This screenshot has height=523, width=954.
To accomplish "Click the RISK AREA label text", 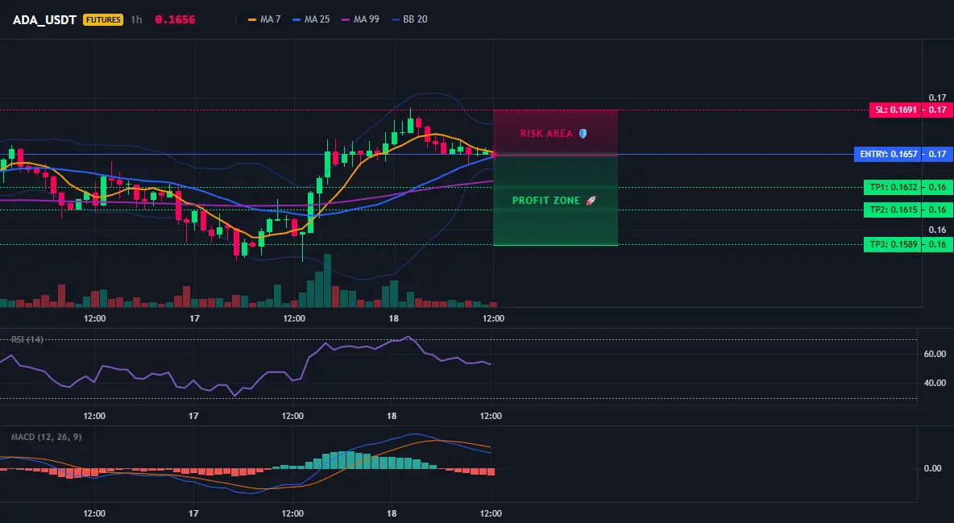I will [x=546, y=133].
